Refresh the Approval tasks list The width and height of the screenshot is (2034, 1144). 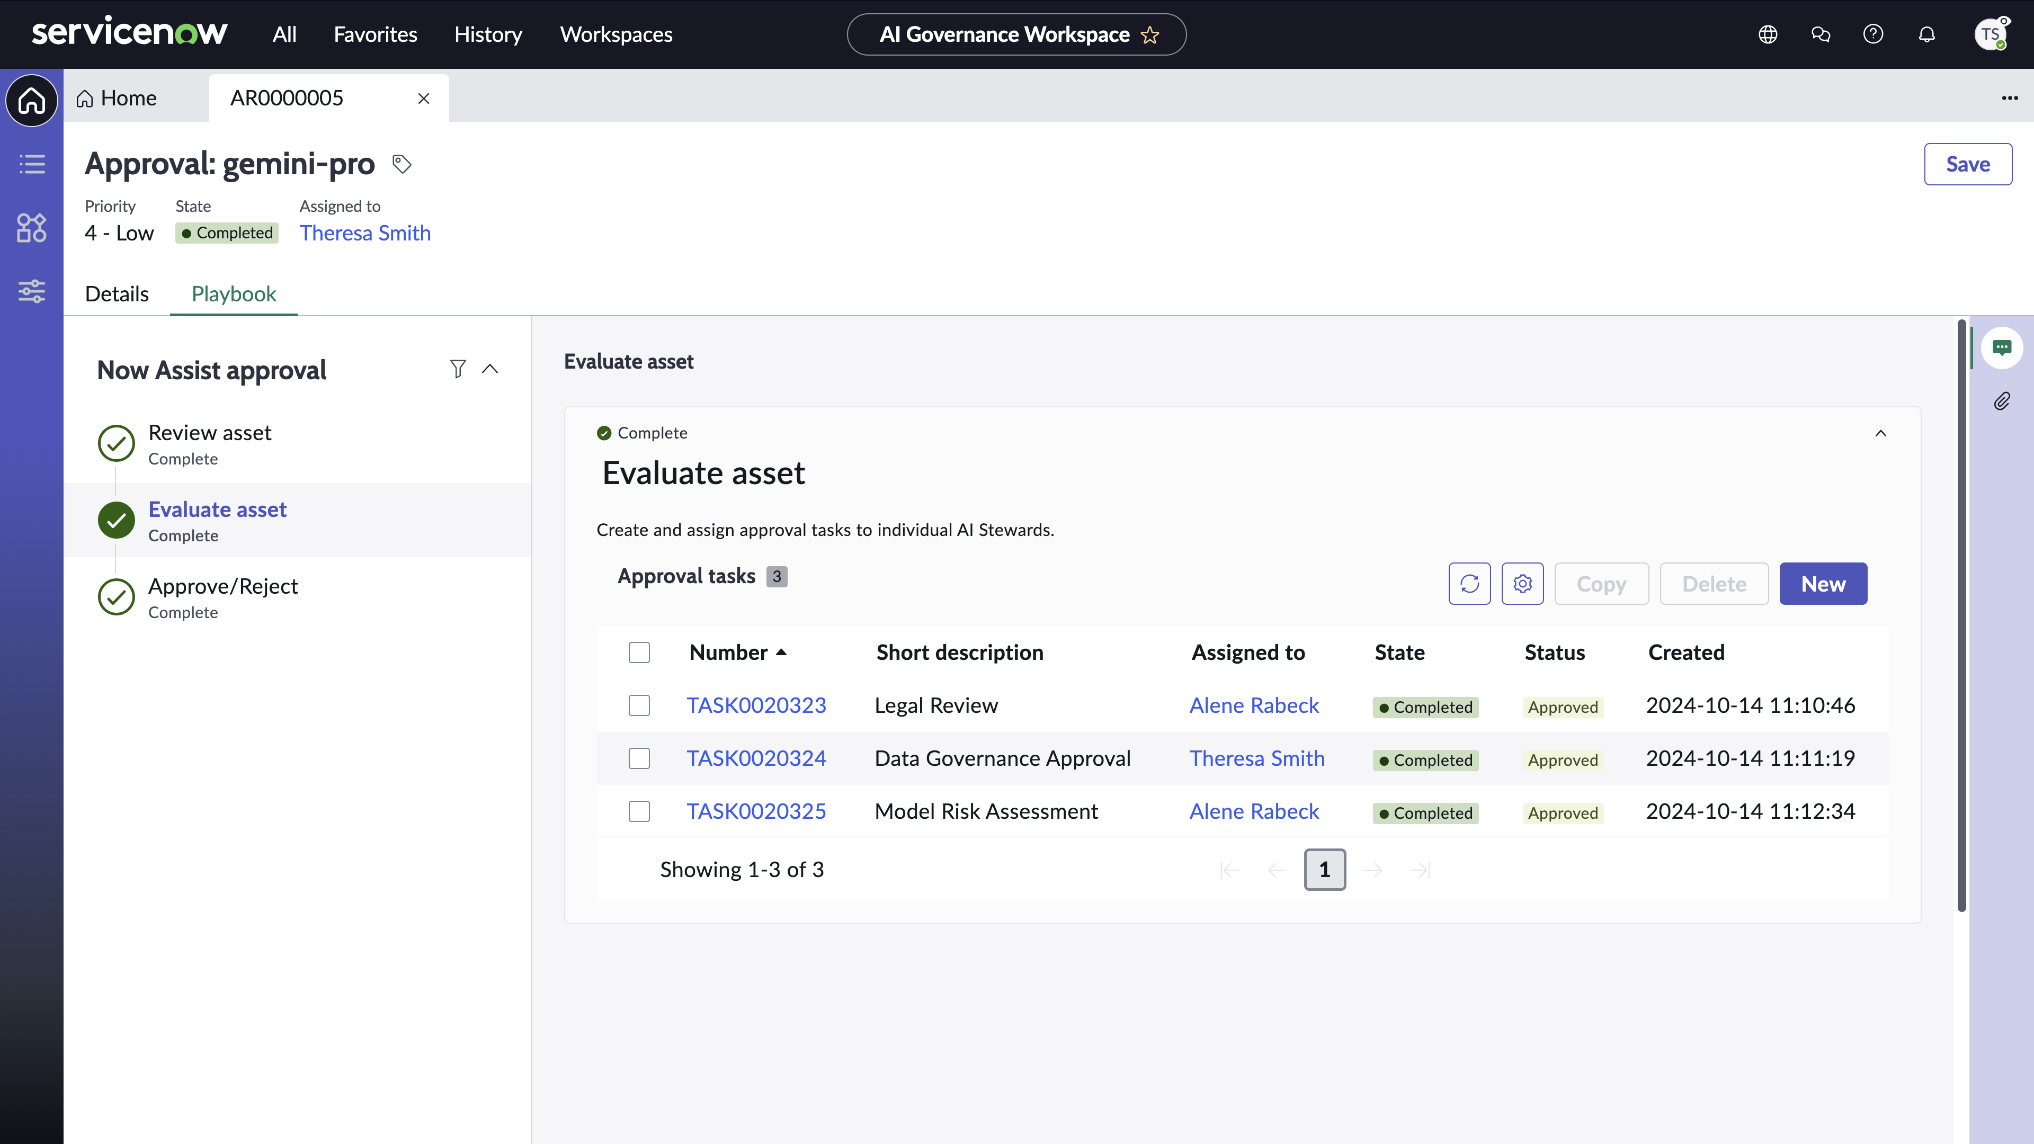click(x=1469, y=584)
